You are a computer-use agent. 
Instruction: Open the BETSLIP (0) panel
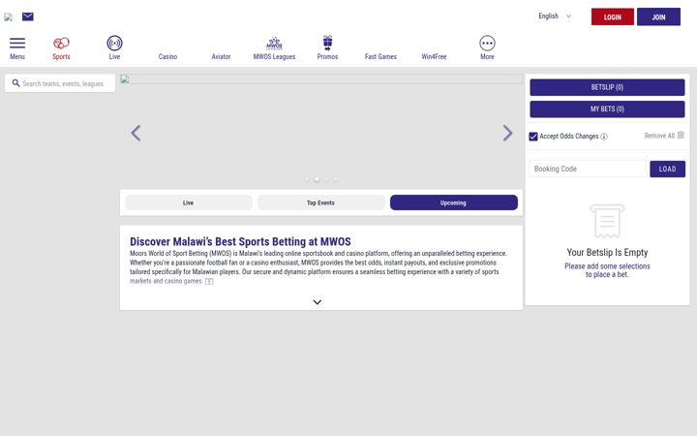607,87
